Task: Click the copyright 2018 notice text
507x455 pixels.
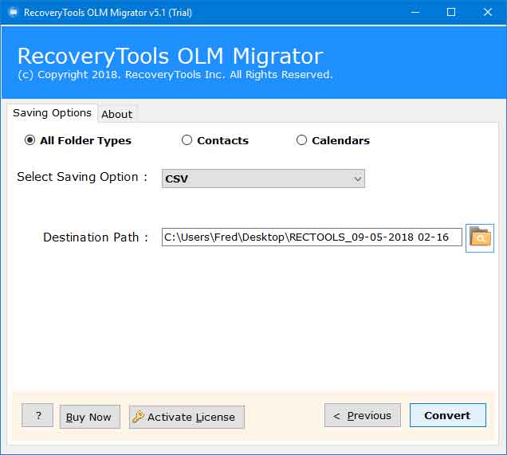Action: pyautogui.click(x=175, y=75)
